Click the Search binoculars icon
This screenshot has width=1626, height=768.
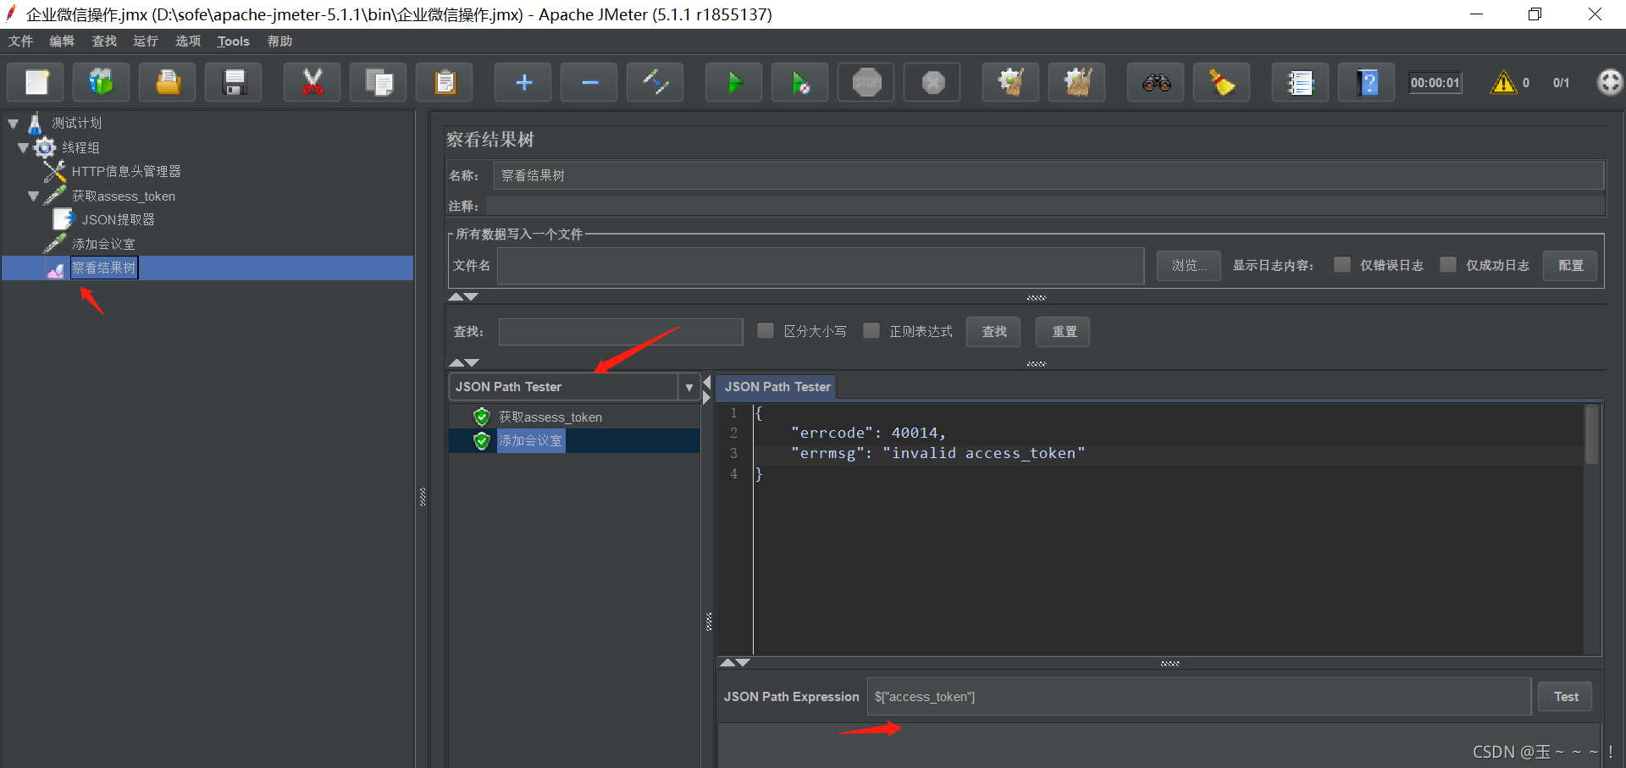tap(1156, 82)
